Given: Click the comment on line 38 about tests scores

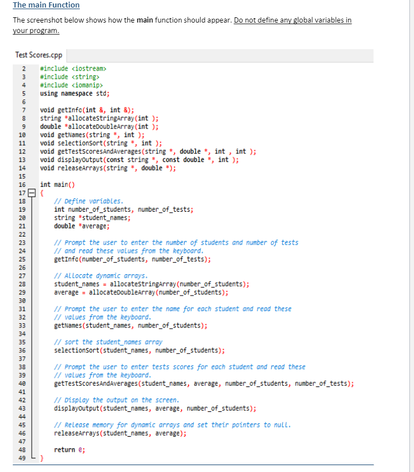Looking at the screenshot, I should [x=180, y=367].
